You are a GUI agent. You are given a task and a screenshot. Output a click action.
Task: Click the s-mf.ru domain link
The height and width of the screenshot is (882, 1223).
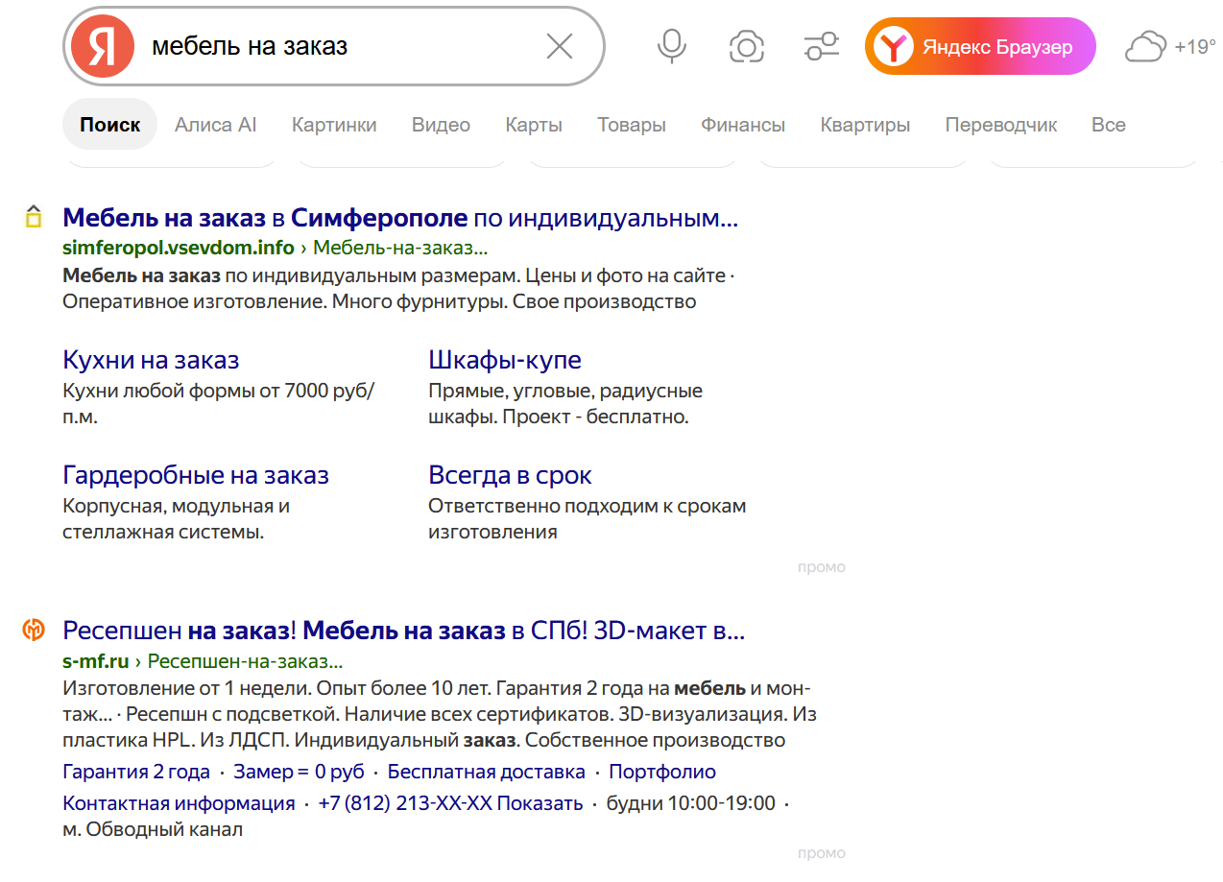tap(96, 661)
